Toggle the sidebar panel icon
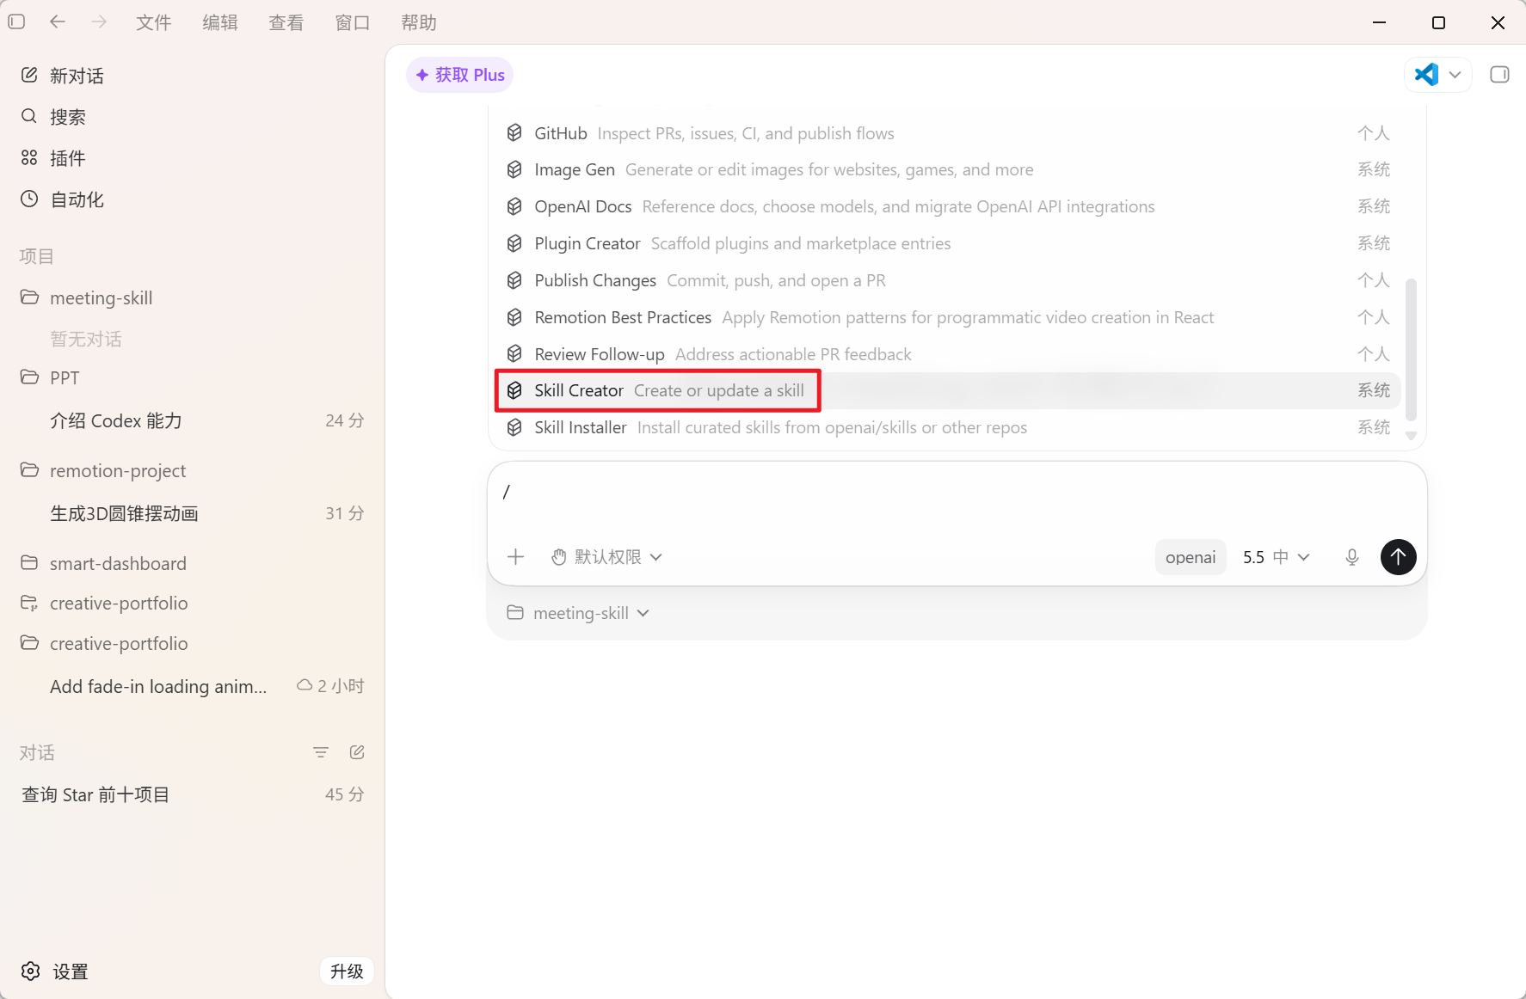 pos(16,22)
